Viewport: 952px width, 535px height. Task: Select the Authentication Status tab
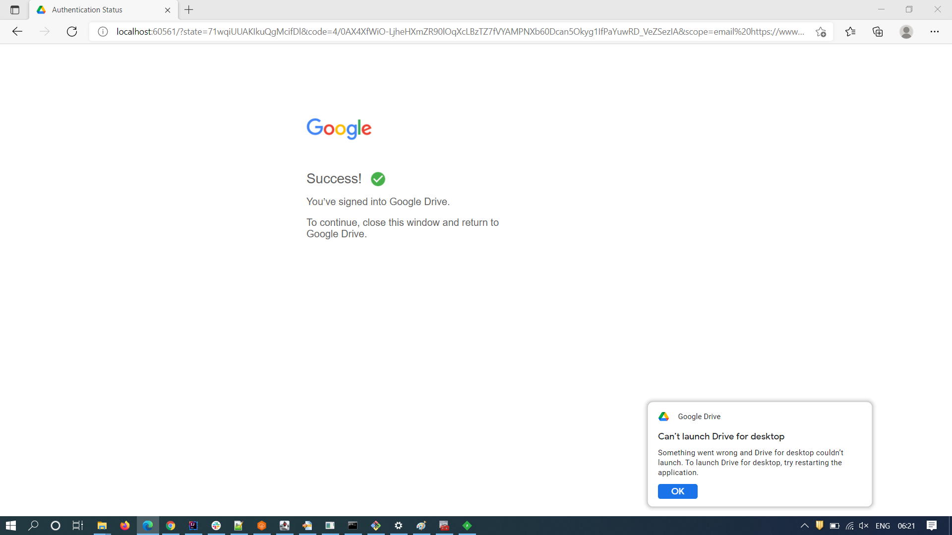tap(87, 10)
